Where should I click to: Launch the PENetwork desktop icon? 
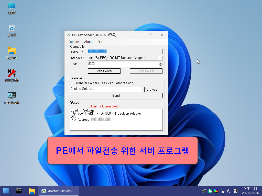pyautogui.click(x=12, y=98)
